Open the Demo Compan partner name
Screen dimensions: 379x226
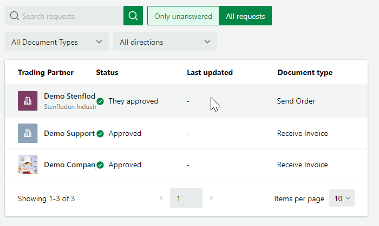coord(70,165)
